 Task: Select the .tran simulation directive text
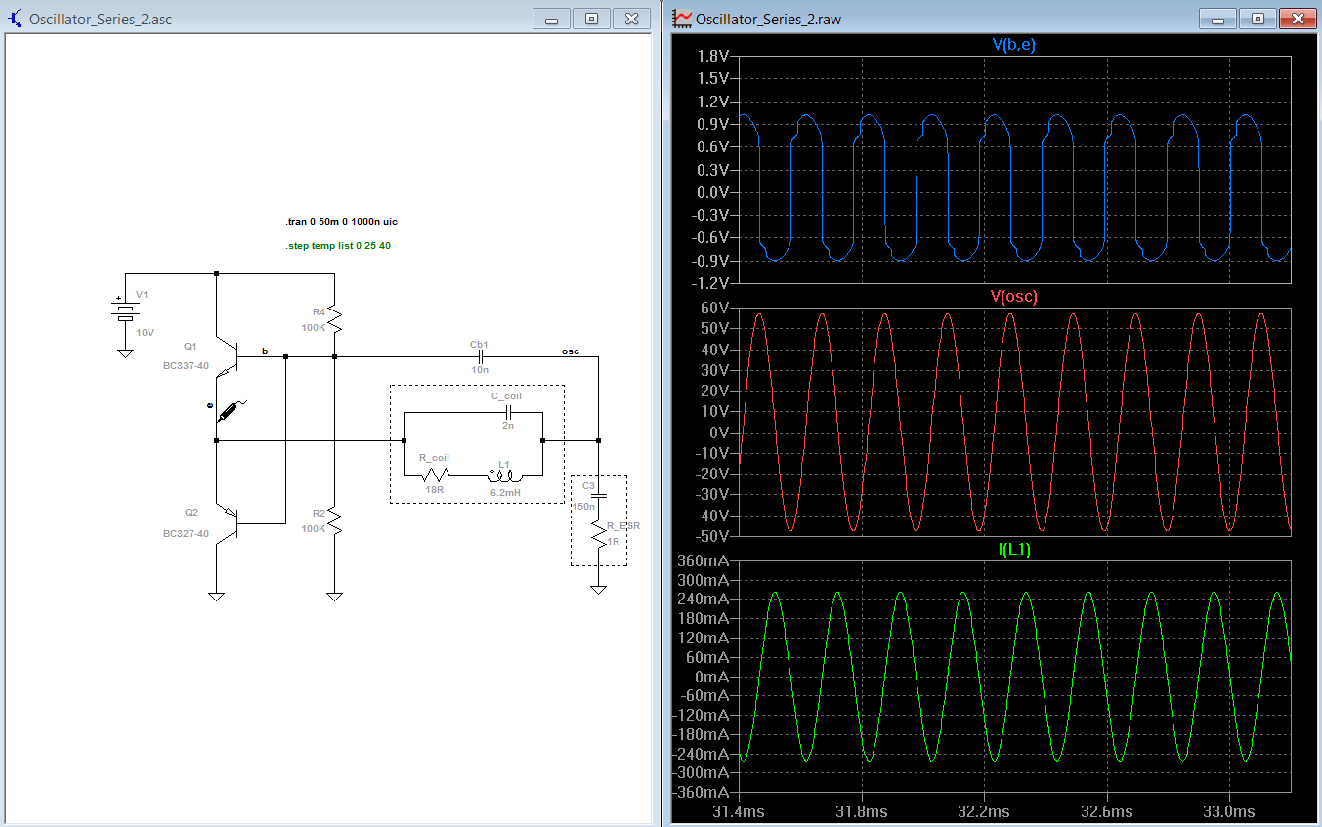pos(341,222)
